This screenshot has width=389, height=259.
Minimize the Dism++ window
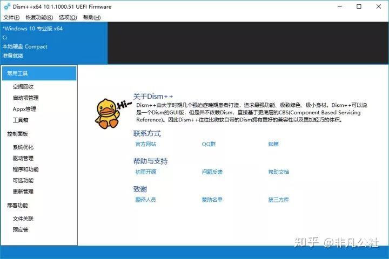[340, 6]
